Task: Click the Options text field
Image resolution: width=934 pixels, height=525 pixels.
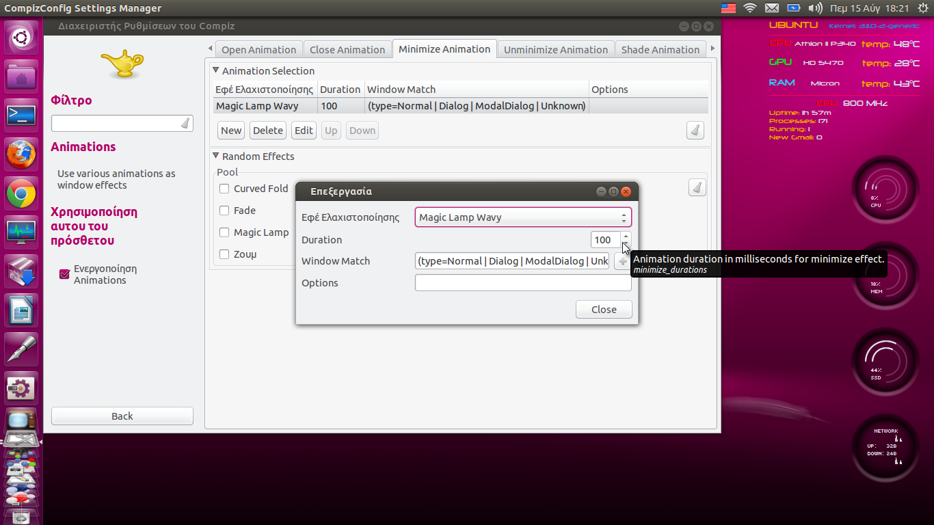Action: pyautogui.click(x=523, y=283)
